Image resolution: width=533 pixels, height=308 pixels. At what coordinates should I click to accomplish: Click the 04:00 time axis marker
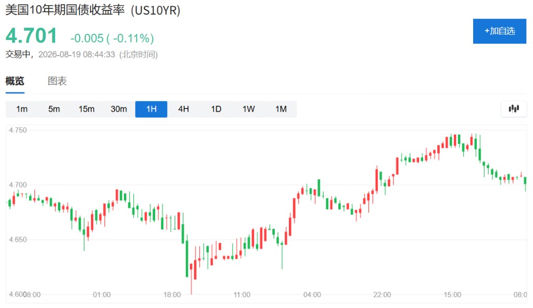(312, 295)
